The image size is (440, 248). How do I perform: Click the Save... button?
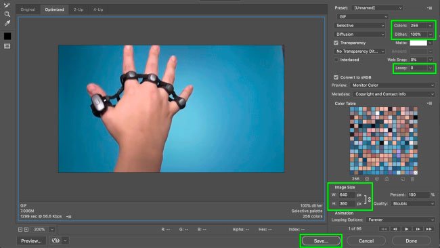(x=321, y=241)
